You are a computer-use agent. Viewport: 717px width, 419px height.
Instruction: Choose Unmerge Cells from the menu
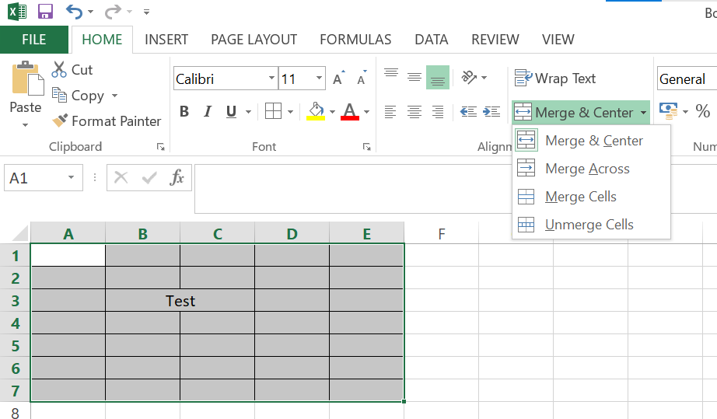click(591, 225)
